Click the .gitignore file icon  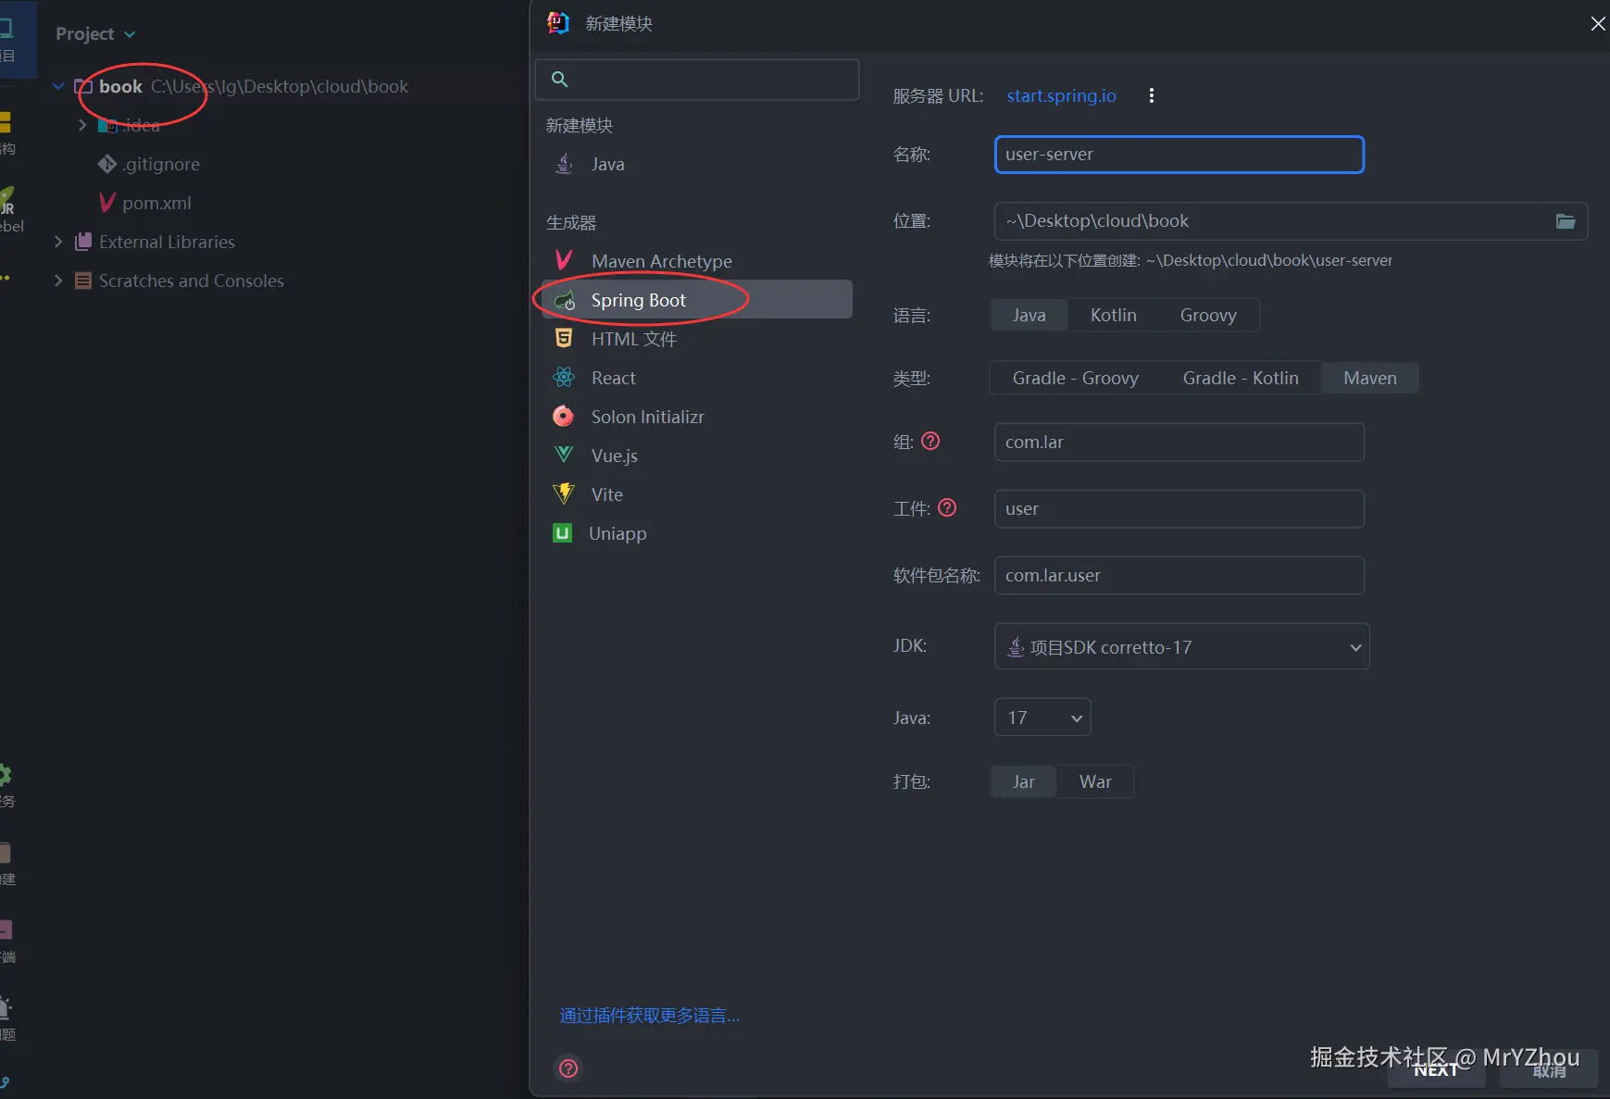pos(107,164)
